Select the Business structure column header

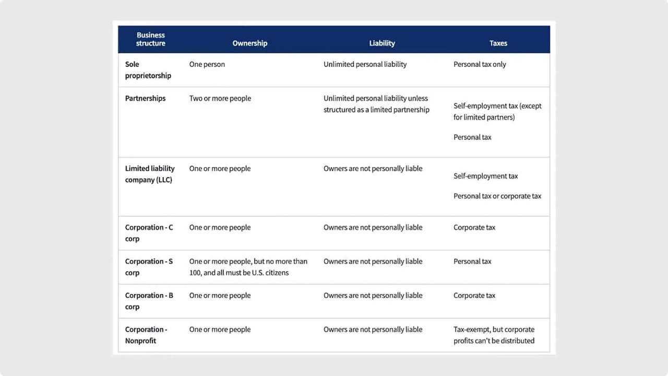(150, 39)
